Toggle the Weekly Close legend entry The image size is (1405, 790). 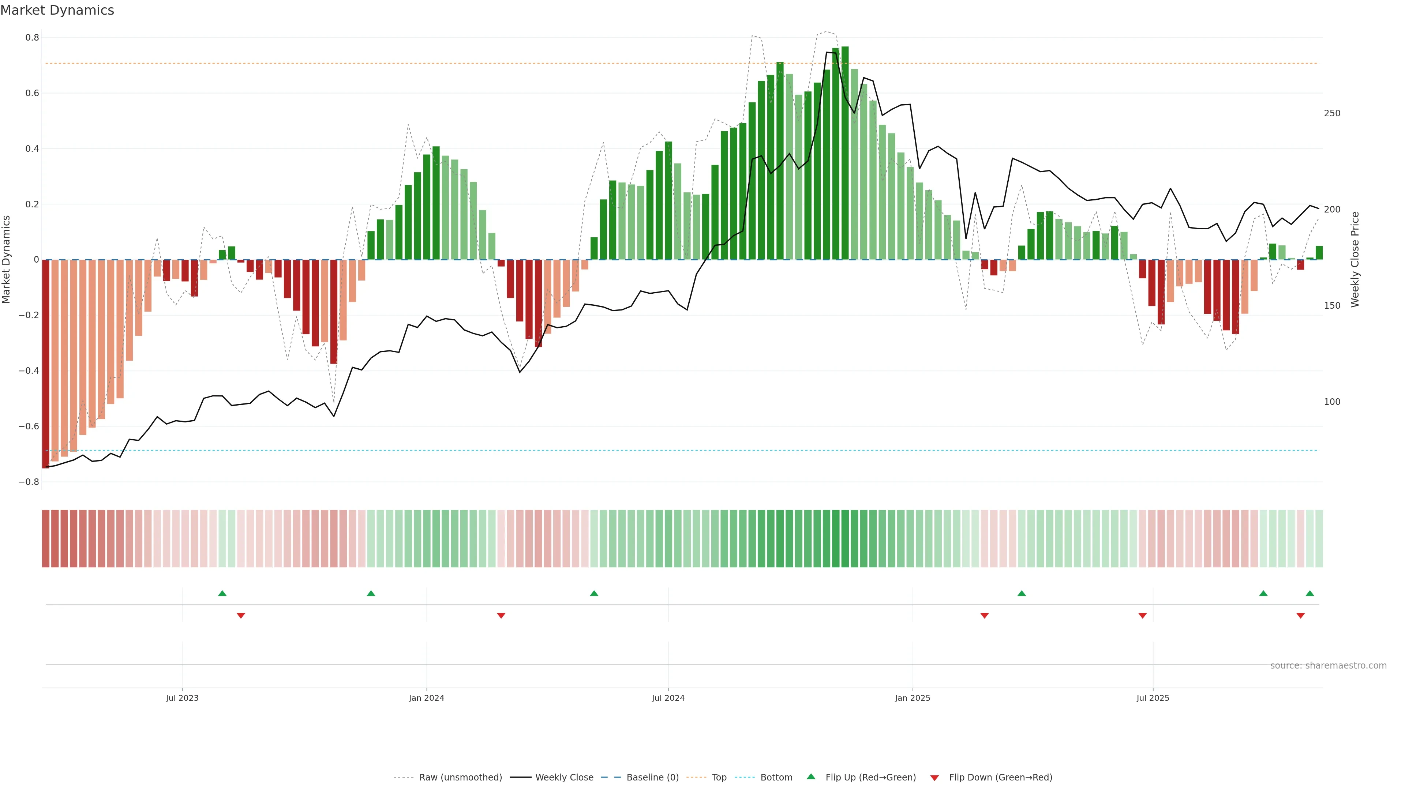click(x=564, y=778)
